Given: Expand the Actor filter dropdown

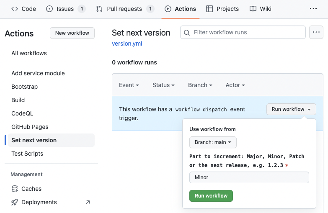Looking at the screenshot, I should (x=235, y=85).
